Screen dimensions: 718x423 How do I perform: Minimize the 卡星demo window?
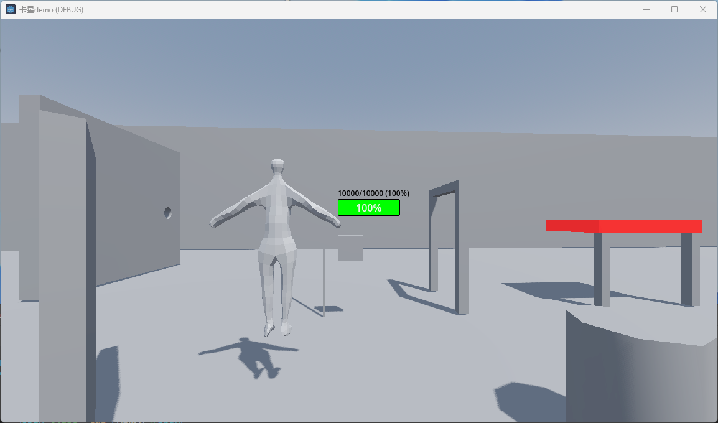pyautogui.click(x=646, y=9)
